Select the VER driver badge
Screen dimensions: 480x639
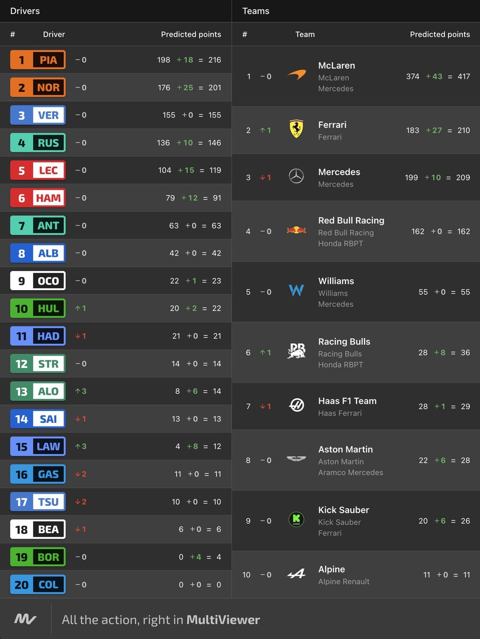(x=38, y=115)
